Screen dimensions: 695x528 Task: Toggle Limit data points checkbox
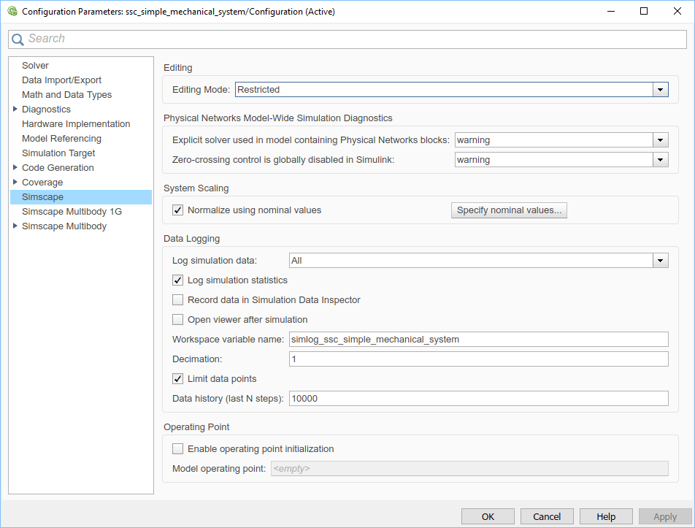click(x=177, y=378)
